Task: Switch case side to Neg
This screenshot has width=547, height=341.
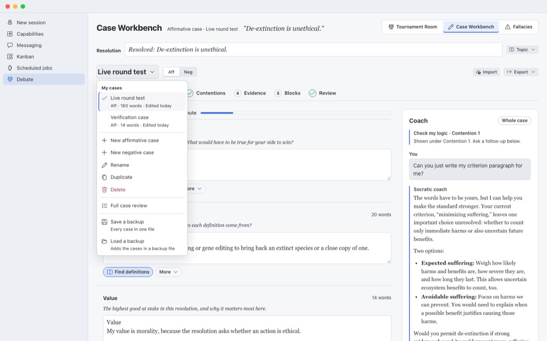Action: tap(188, 72)
